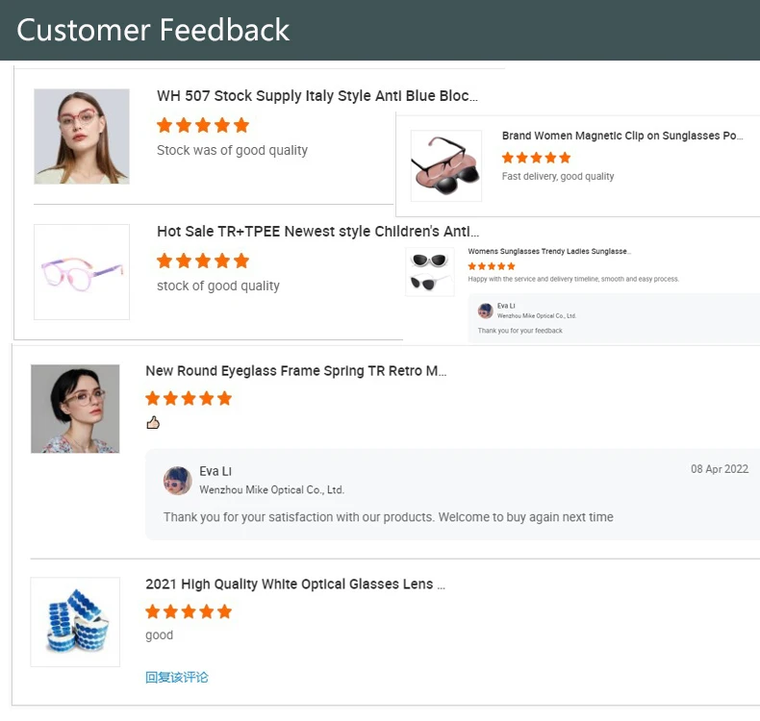Image resolution: width=760 pixels, height=721 pixels.
Task: Click star rating for Children's Anti glasses
Action: click(203, 261)
